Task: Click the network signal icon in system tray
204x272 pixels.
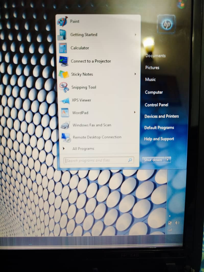Action: pyautogui.click(x=170, y=230)
